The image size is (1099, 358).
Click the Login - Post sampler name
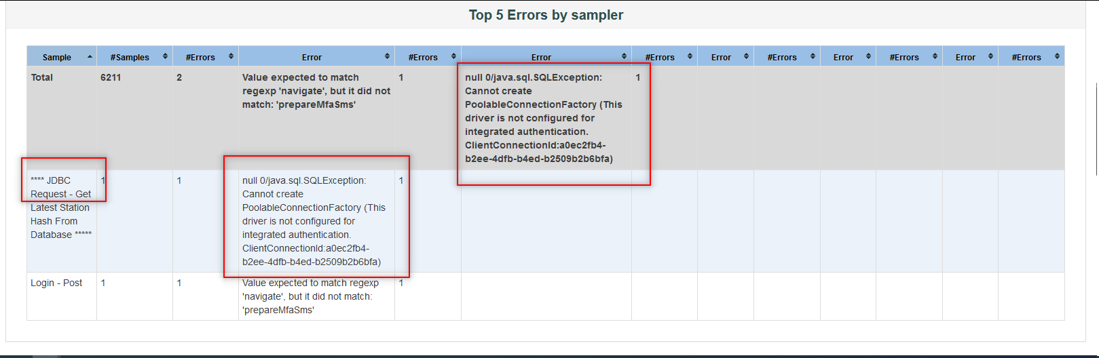(x=56, y=283)
